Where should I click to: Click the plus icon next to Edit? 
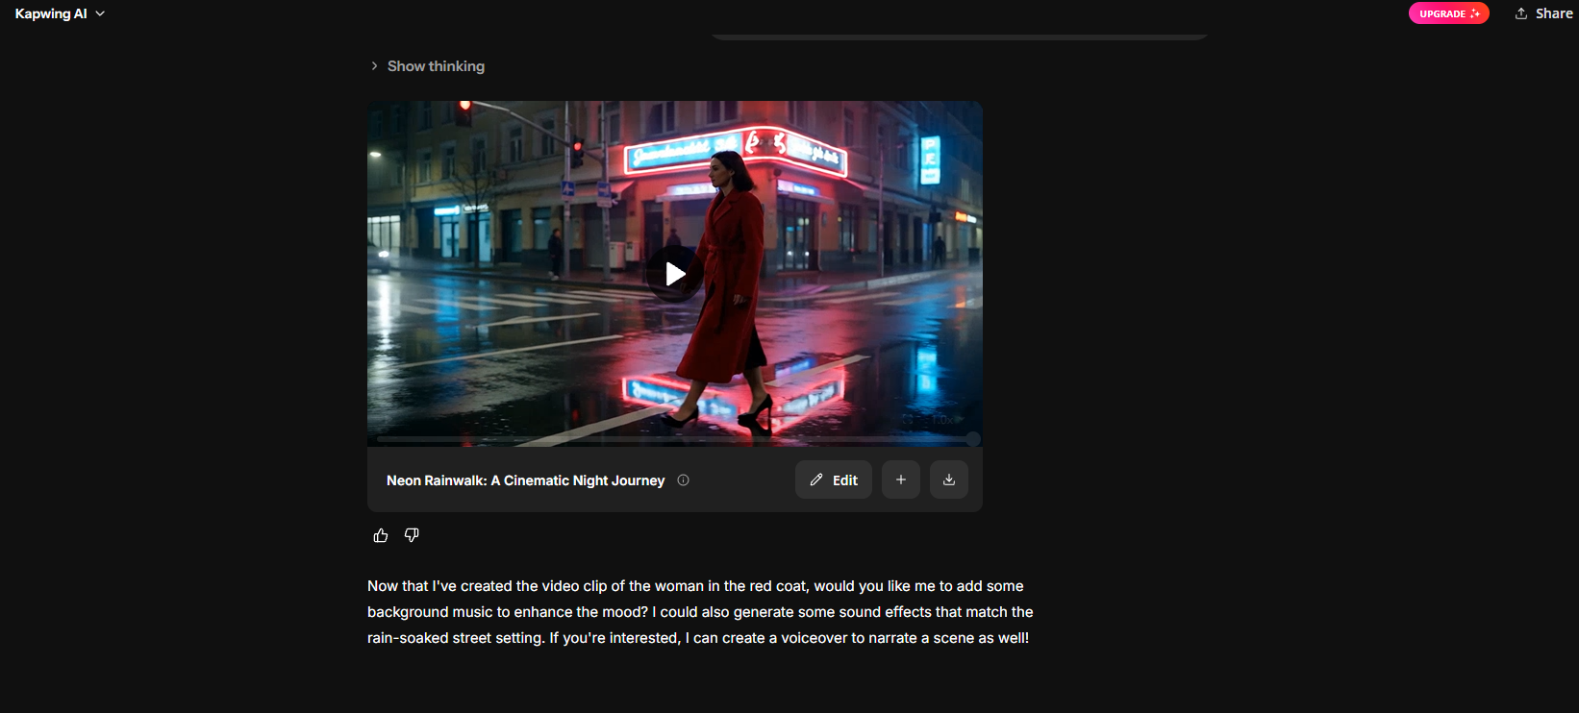[901, 479]
